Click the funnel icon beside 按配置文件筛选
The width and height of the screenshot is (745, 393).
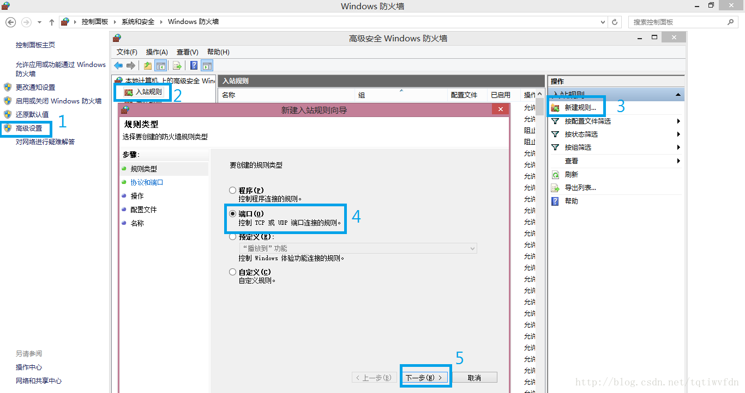555,121
